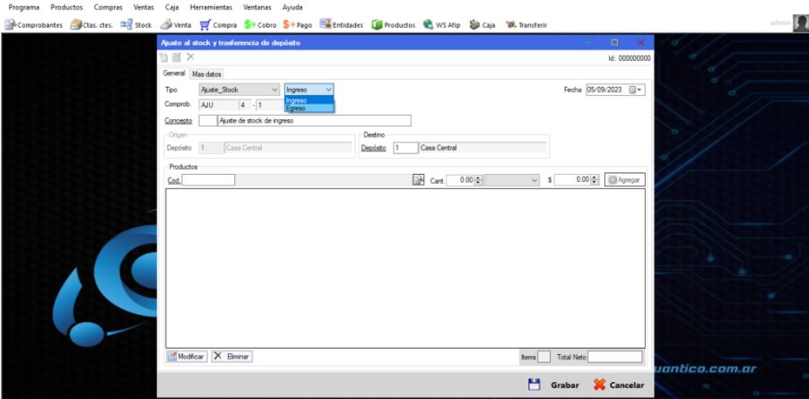This screenshot has height=399, width=809.
Task: Click the edit record icon in dialog toolbar
Action: 177,57
